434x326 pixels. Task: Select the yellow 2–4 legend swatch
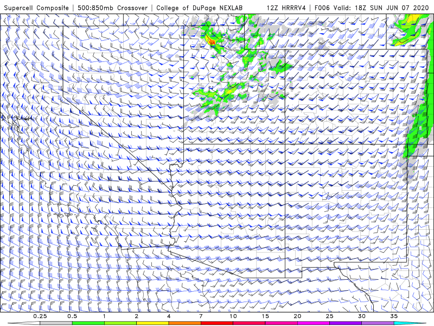152,323
